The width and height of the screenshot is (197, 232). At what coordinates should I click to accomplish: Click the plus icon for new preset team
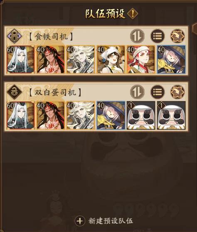(80, 221)
